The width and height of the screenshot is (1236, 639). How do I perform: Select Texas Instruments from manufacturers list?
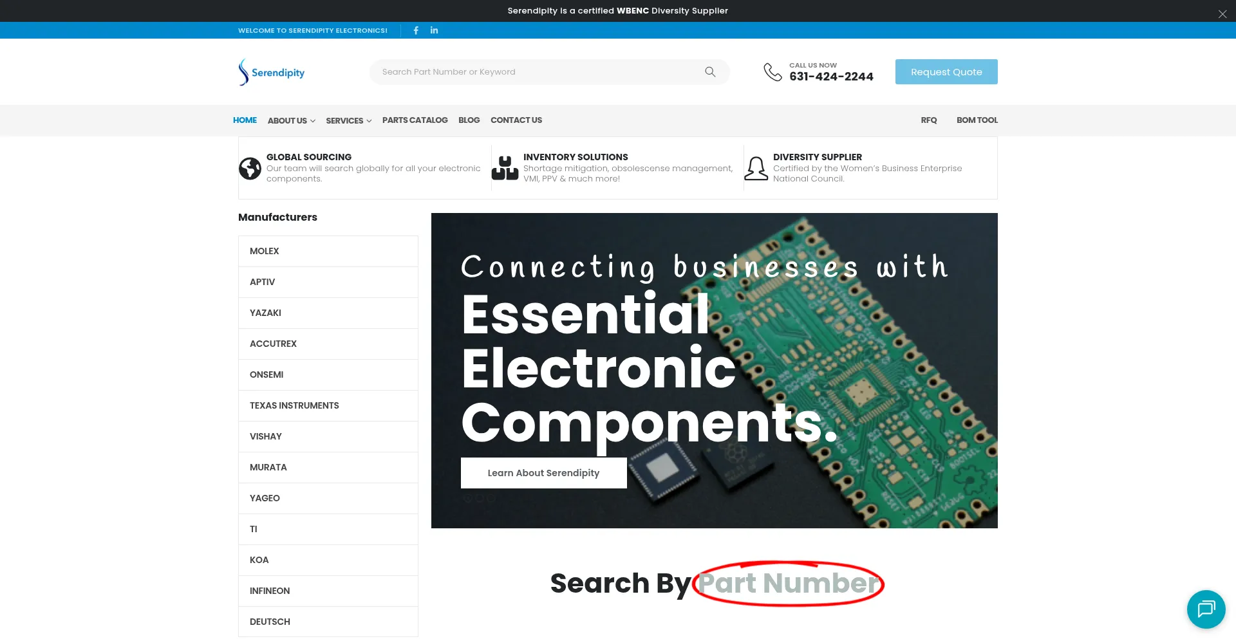point(294,405)
